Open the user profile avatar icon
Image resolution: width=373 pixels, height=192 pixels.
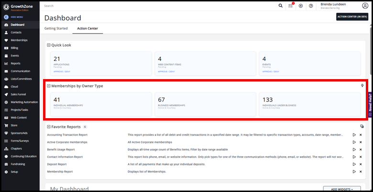coord(365,5)
